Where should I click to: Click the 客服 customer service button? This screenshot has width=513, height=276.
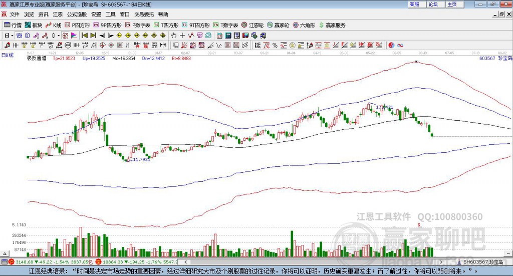tap(416, 4)
